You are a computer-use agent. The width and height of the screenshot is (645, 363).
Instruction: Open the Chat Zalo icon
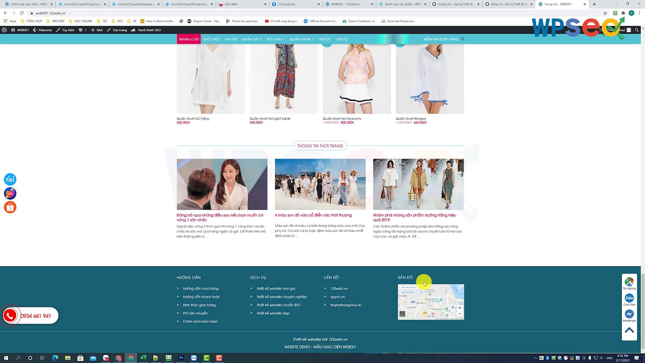point(629,298)
